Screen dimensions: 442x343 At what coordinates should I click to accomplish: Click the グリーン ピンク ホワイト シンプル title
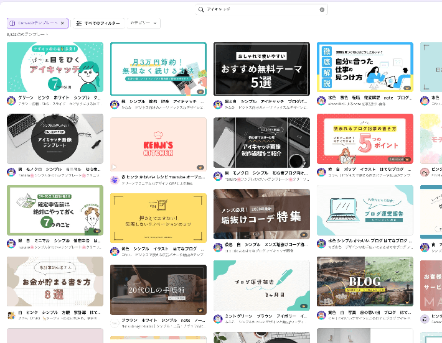pos(60,98)
